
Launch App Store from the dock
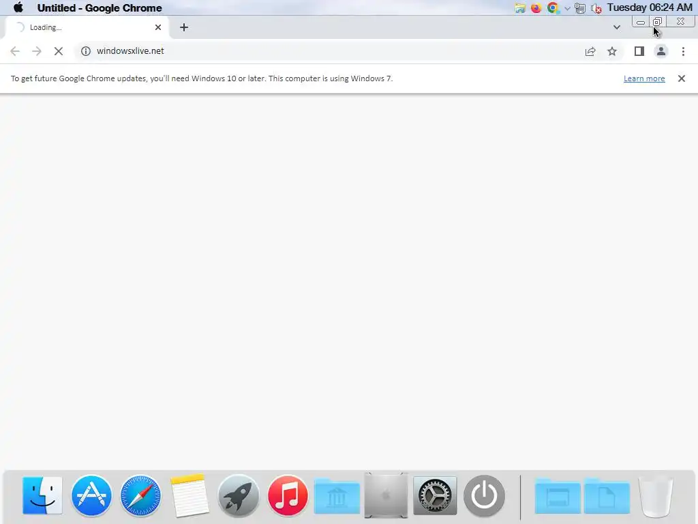tap(91, 495)
